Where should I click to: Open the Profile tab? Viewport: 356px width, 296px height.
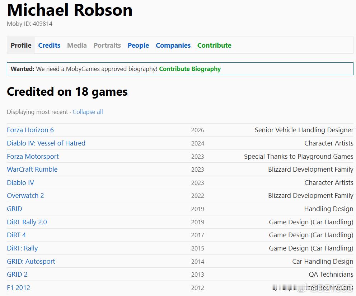pyautogui.click(x=21, y=45)
